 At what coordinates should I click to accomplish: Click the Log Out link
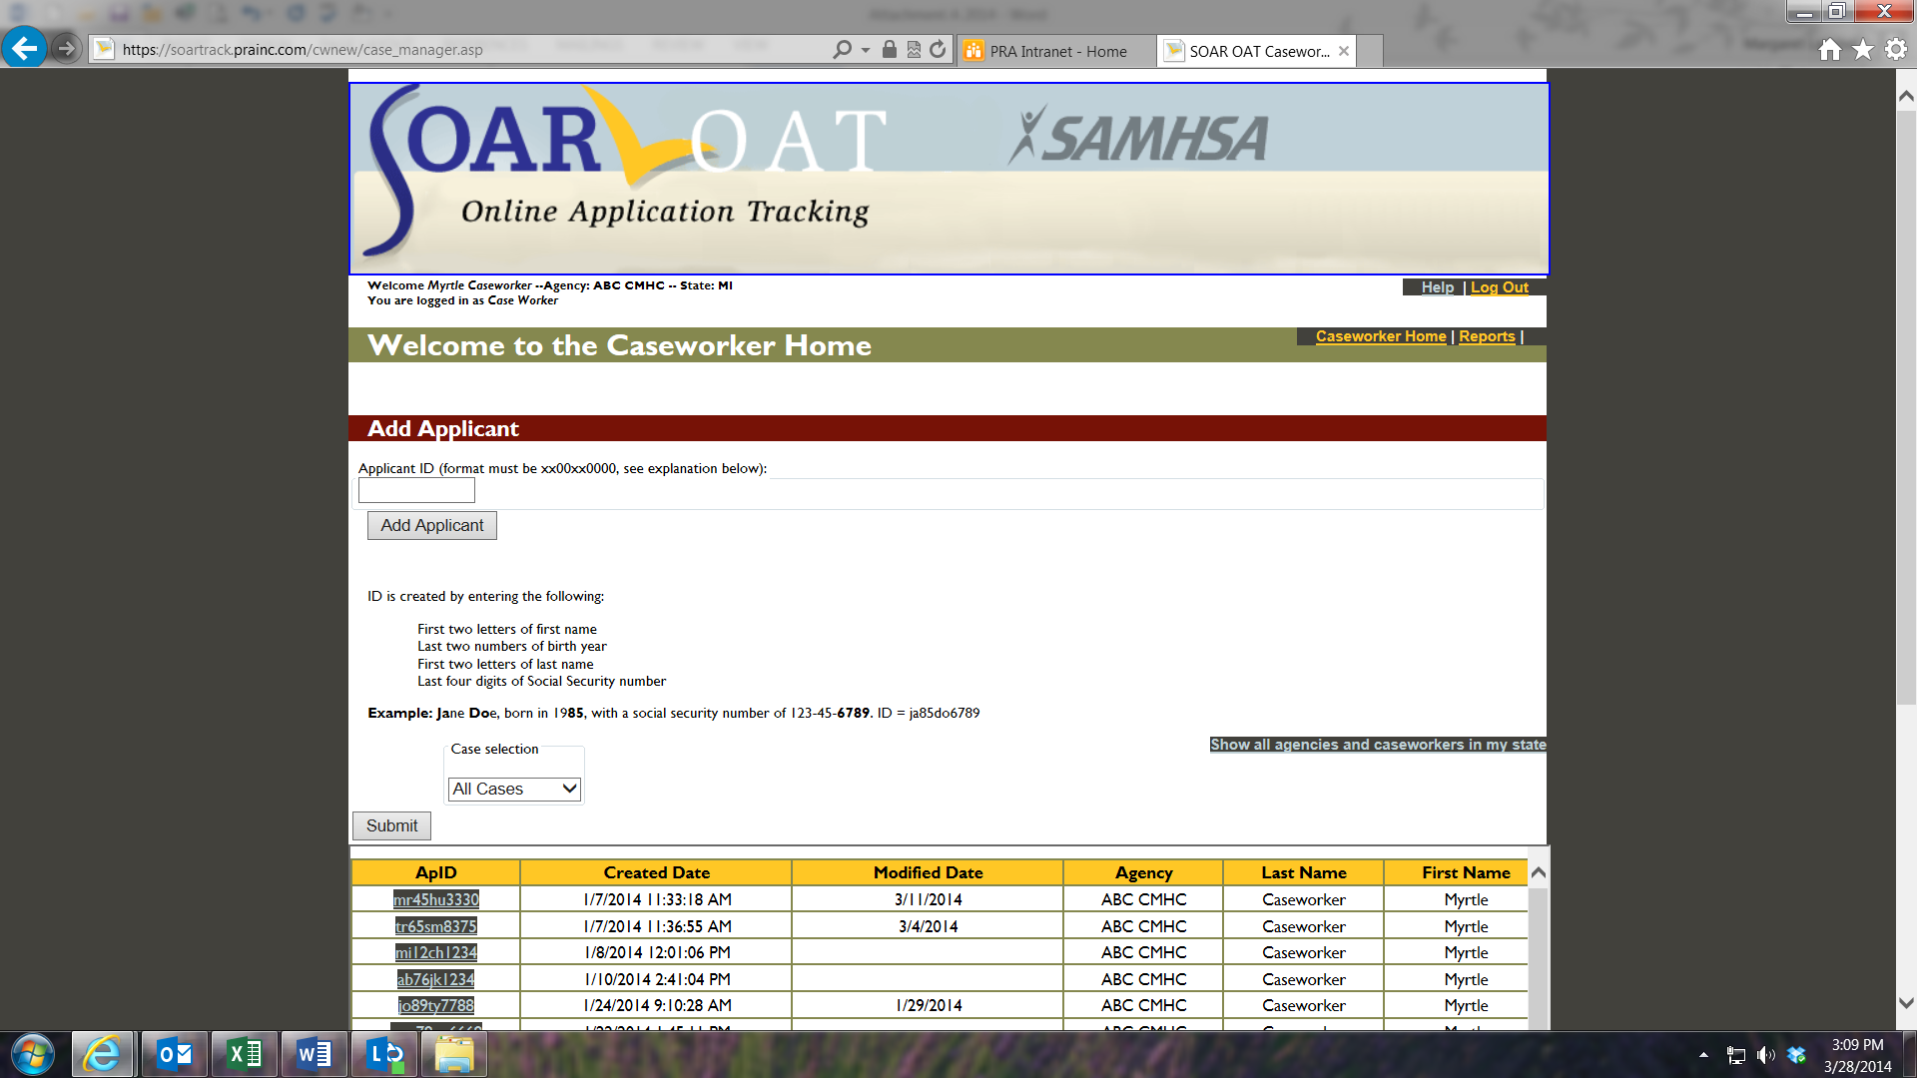(x=1499, y=287)
